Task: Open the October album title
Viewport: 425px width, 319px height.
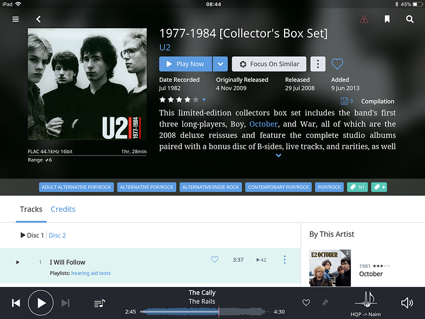Action: click(x=371, y=274)
